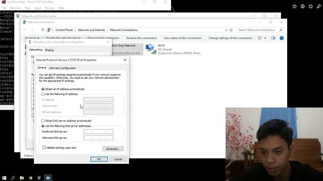Viewport: 323px width, 181px height.
Task: Open the Machine menu in VirtualBox
Action: coord(16,8)
